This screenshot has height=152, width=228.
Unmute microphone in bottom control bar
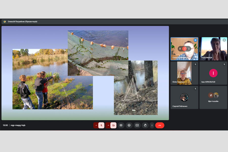(101, 125)
